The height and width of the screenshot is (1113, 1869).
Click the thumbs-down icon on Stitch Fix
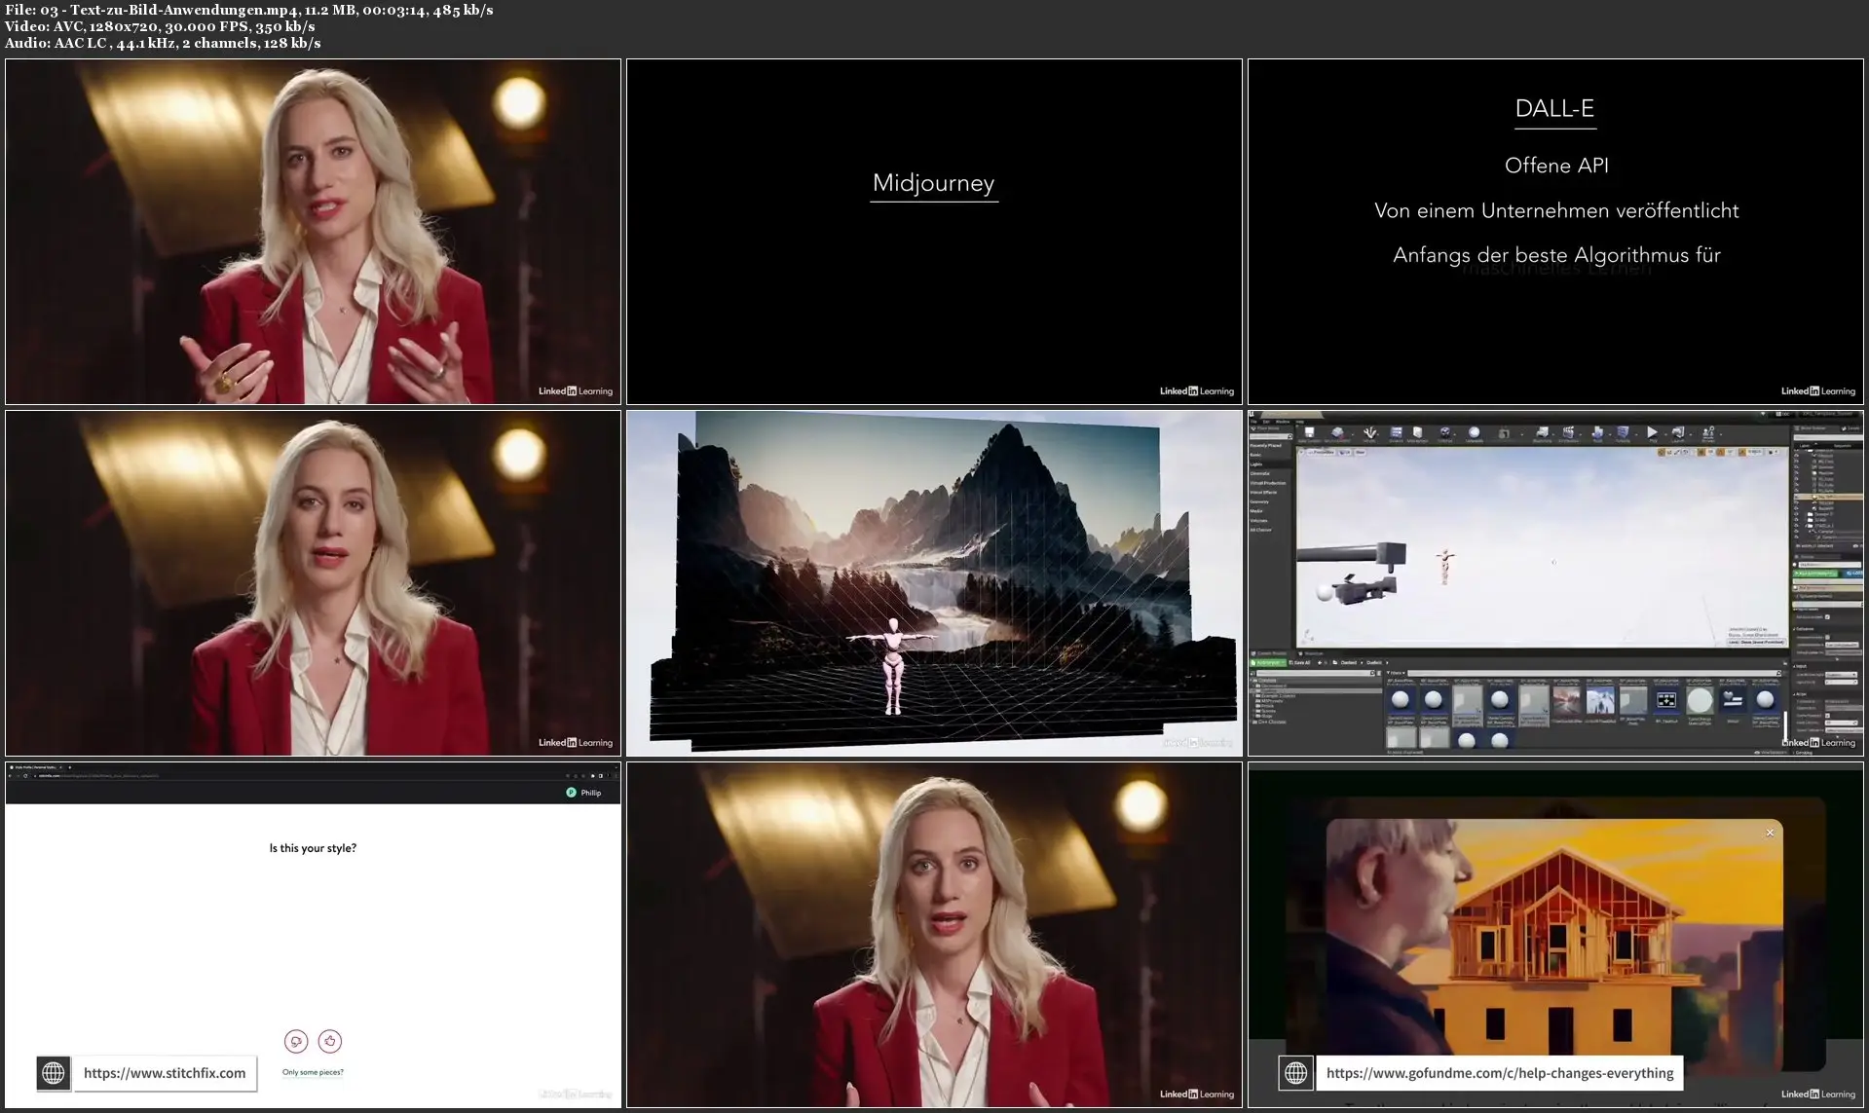(x=296, y=1041)
